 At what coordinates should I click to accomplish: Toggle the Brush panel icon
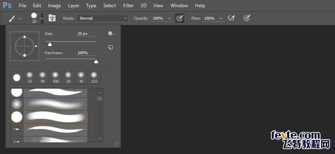click(x=52, y=18)
